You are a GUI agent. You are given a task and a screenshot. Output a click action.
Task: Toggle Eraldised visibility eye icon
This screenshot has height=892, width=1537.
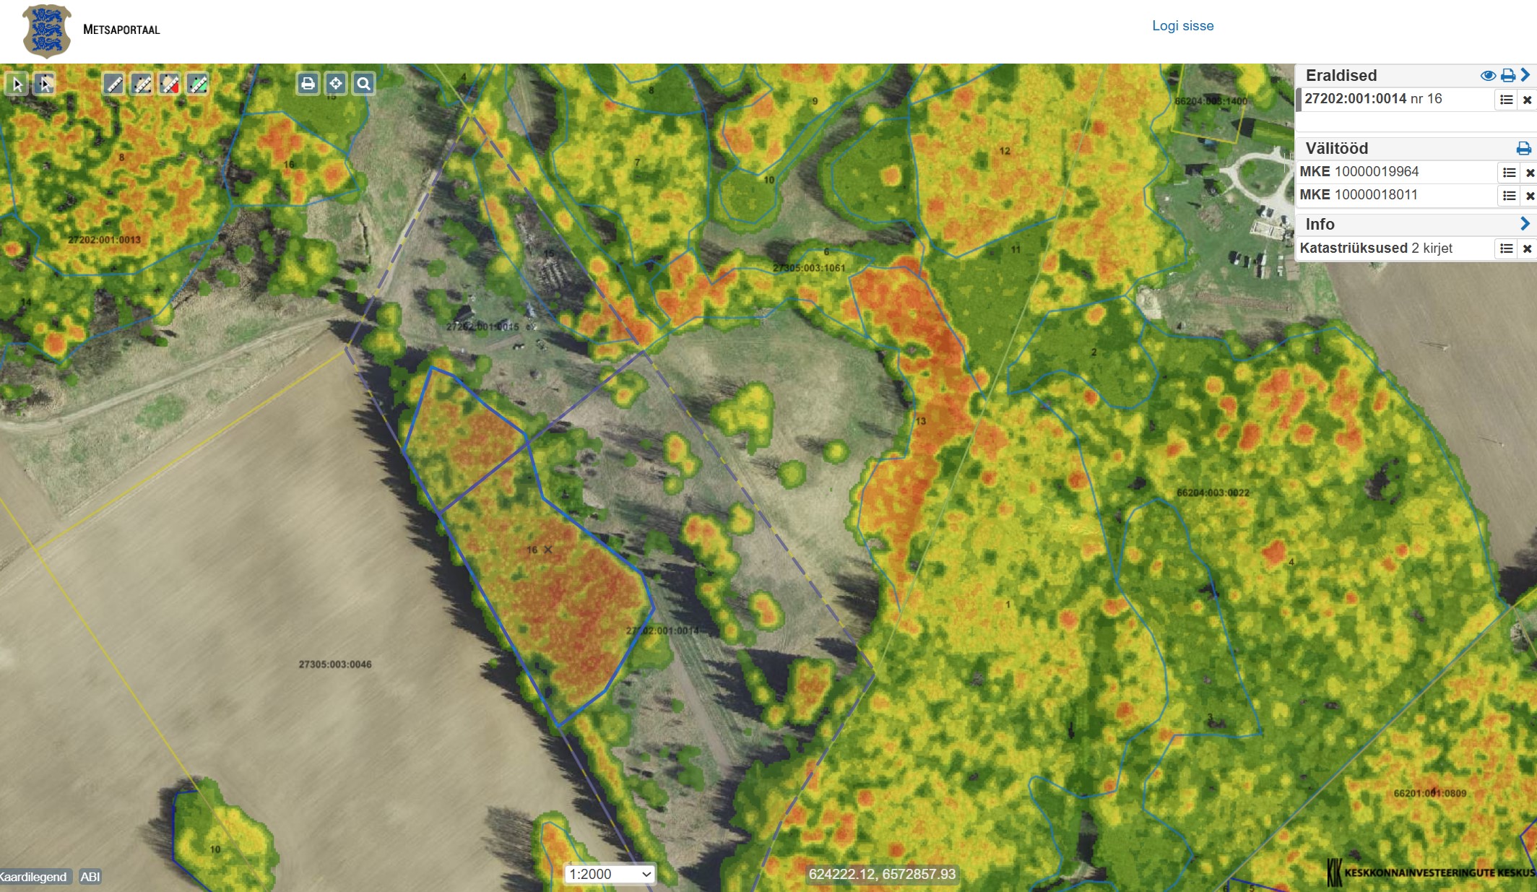coord(1487,76)
